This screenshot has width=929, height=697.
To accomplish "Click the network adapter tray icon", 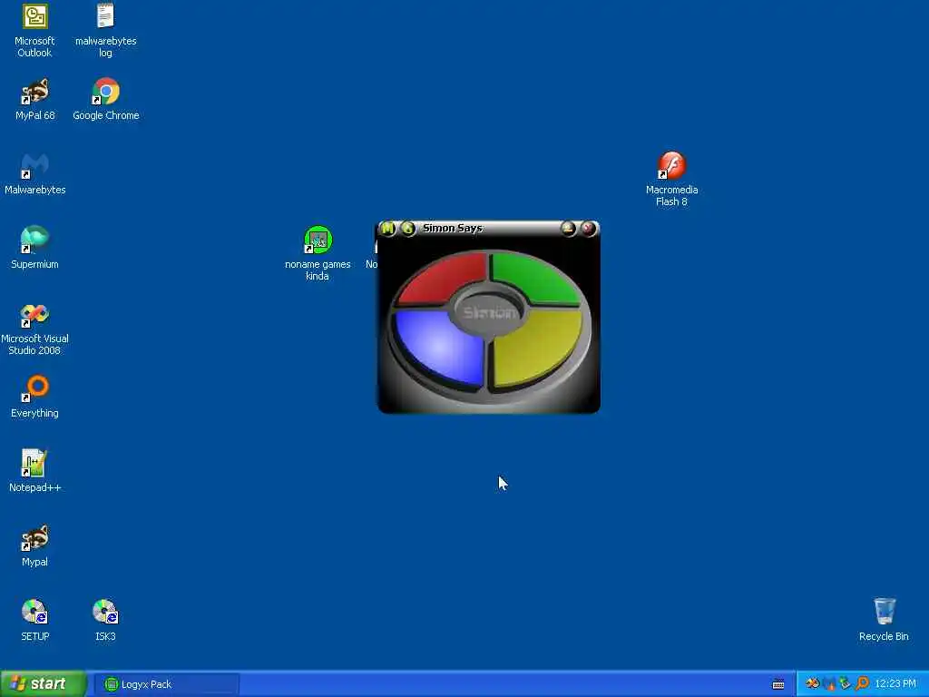I will pyautogui.click(x=845, y=684).
